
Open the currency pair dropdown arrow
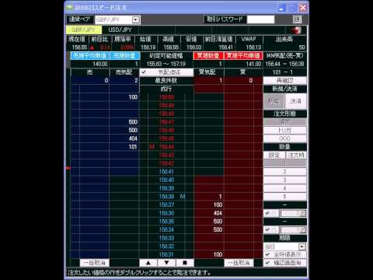[x=136, y=19]
